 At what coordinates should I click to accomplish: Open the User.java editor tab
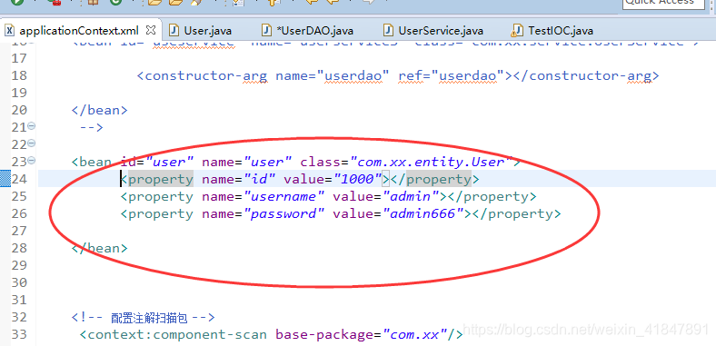208,31
